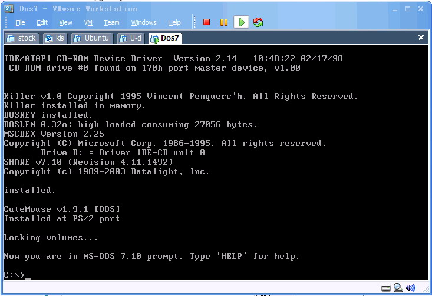Switch to the kls tab

pyautogui.click(x=55, y=38)
